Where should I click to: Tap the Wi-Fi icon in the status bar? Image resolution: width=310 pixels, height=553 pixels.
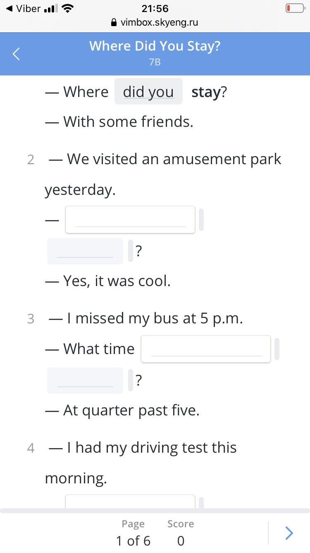pos(68,8)
